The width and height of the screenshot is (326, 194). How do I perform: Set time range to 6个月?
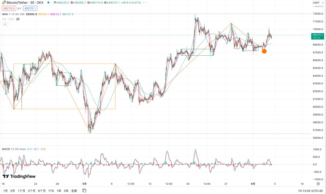pos(42,191)
